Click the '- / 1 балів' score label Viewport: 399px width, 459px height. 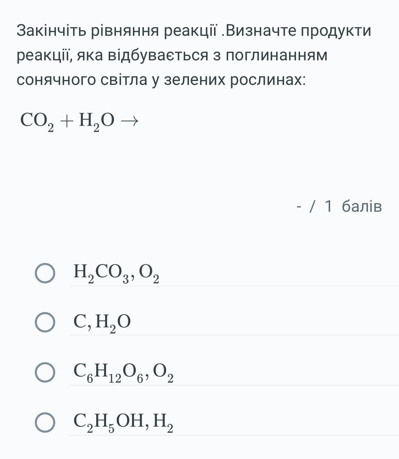coord(339,206)
